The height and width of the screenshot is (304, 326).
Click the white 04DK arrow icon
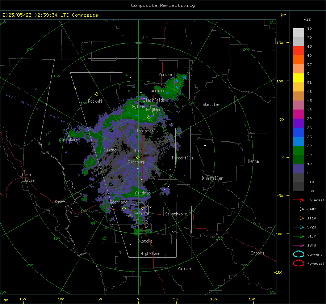point(298,209)
